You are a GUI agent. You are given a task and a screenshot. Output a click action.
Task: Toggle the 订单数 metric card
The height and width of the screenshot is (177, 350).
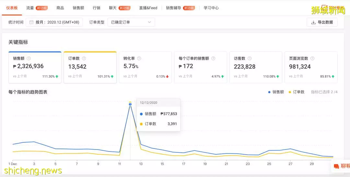[90, 67]
